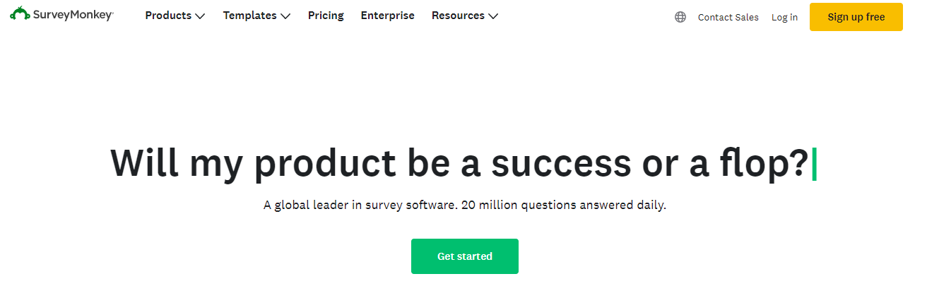Open the Enterprise page link

[x=387, y=16]
